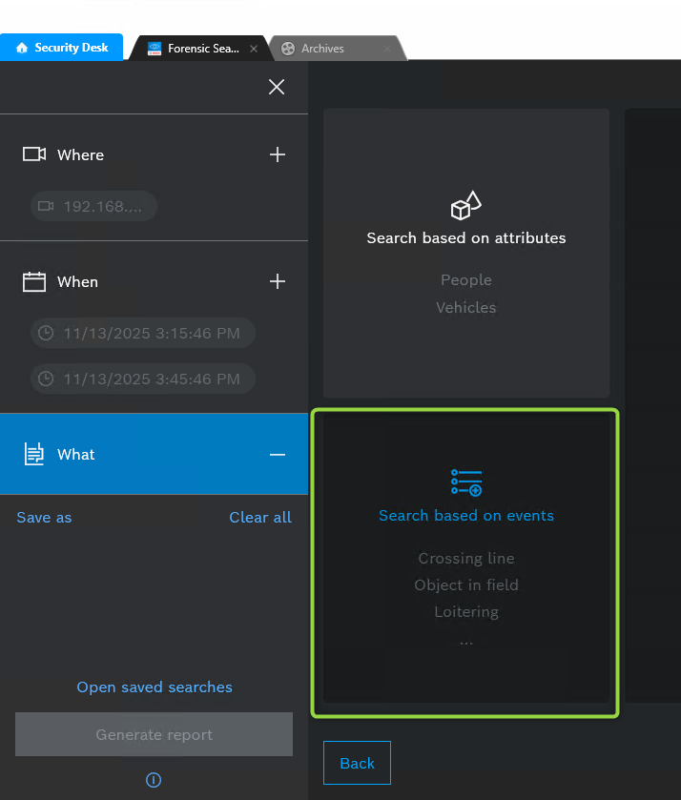Click the Back button
This screenshot has width=681, height=800.
pyautogui.click(x=357, y=763)
